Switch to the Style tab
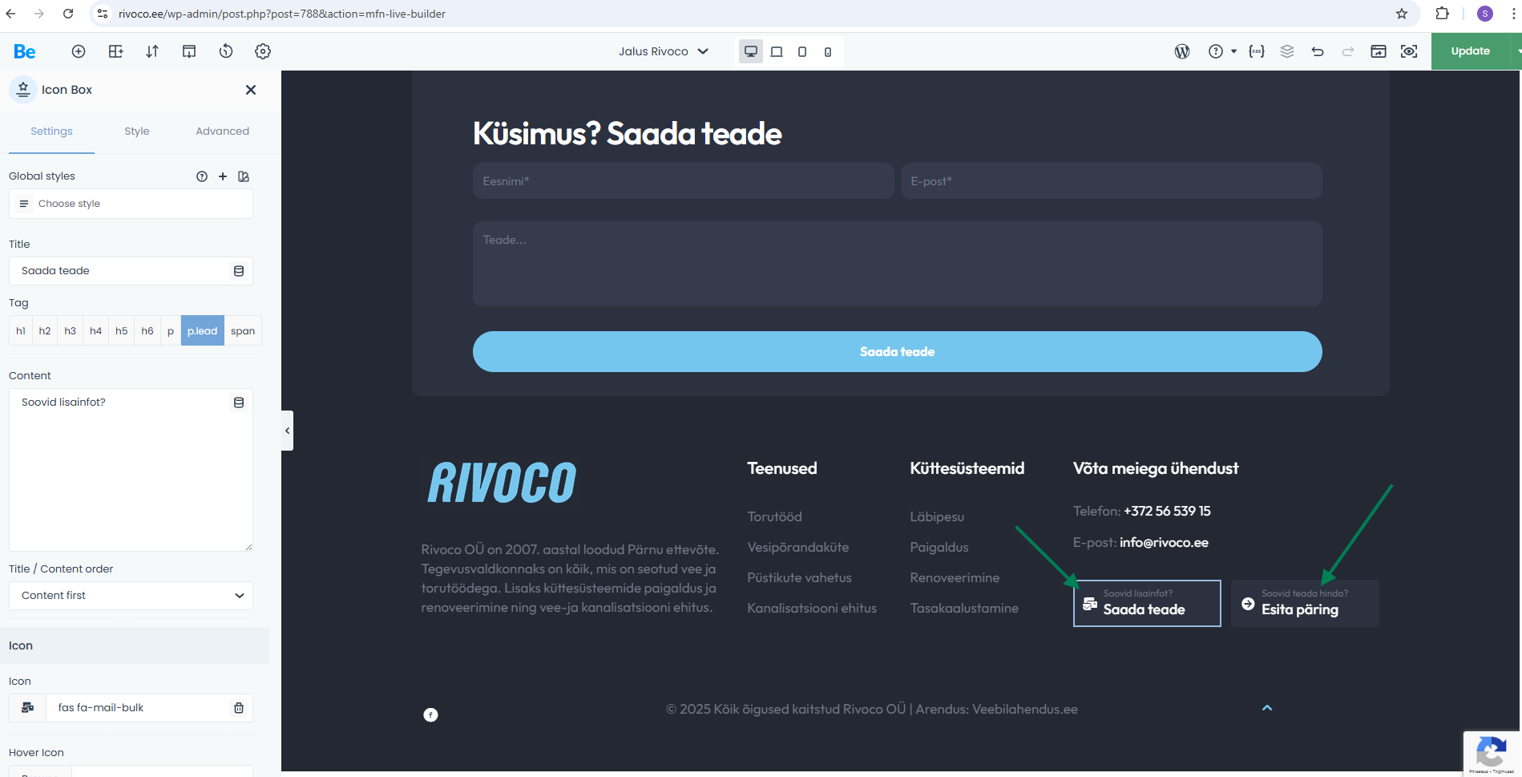 coord(137,132)
